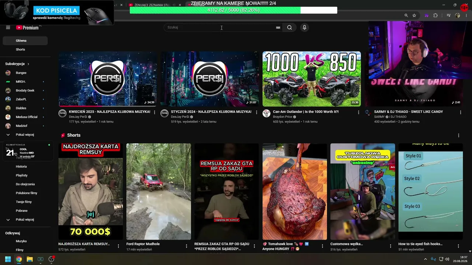Open video title STYCZEŃ 2024 - NAJLEPSZA KLUBOWA MUZYKA!

pos(211,112)
